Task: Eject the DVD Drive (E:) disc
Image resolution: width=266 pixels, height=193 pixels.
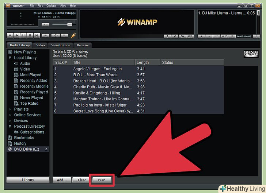Action: [x=46, y=149]
